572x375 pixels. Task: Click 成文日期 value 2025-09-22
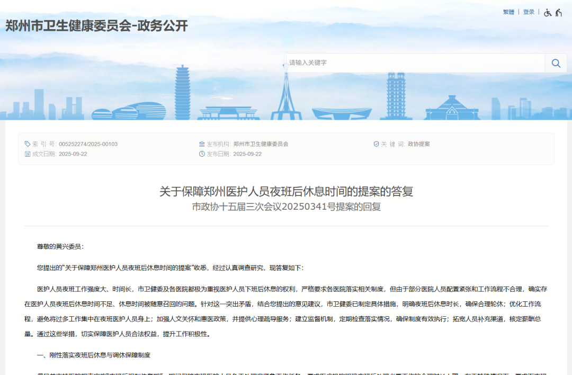(73, 154)
